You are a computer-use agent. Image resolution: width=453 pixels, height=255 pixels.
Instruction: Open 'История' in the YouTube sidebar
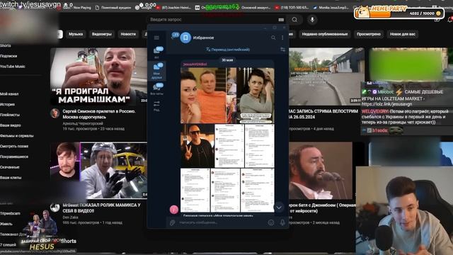8,104
